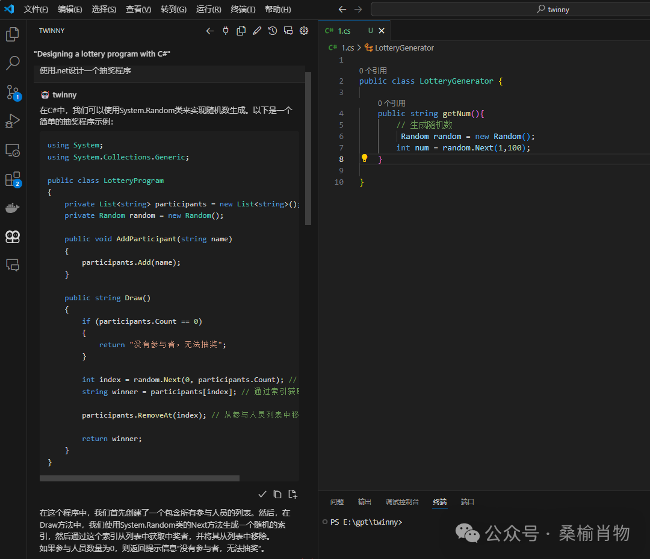
Task: Close the 1.cs editor tab
Action: [x=381, y=30]
